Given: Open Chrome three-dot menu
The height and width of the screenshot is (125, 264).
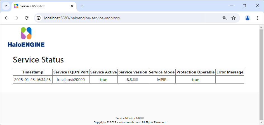Looking at the screenshot, I should [258, 18].
